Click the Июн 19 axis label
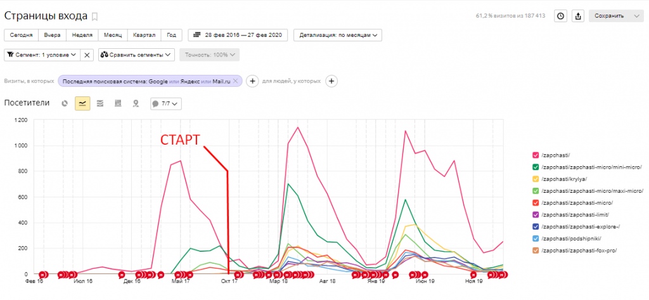This screenshot has width=649, height=300. (x=425, y=281)
